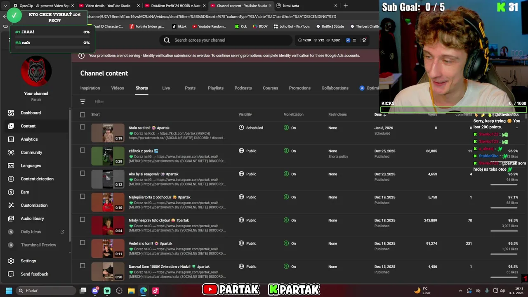Open Languages in the sidebar
The width and height of the screenshot is (528, 297).
[x=31, y=165]
